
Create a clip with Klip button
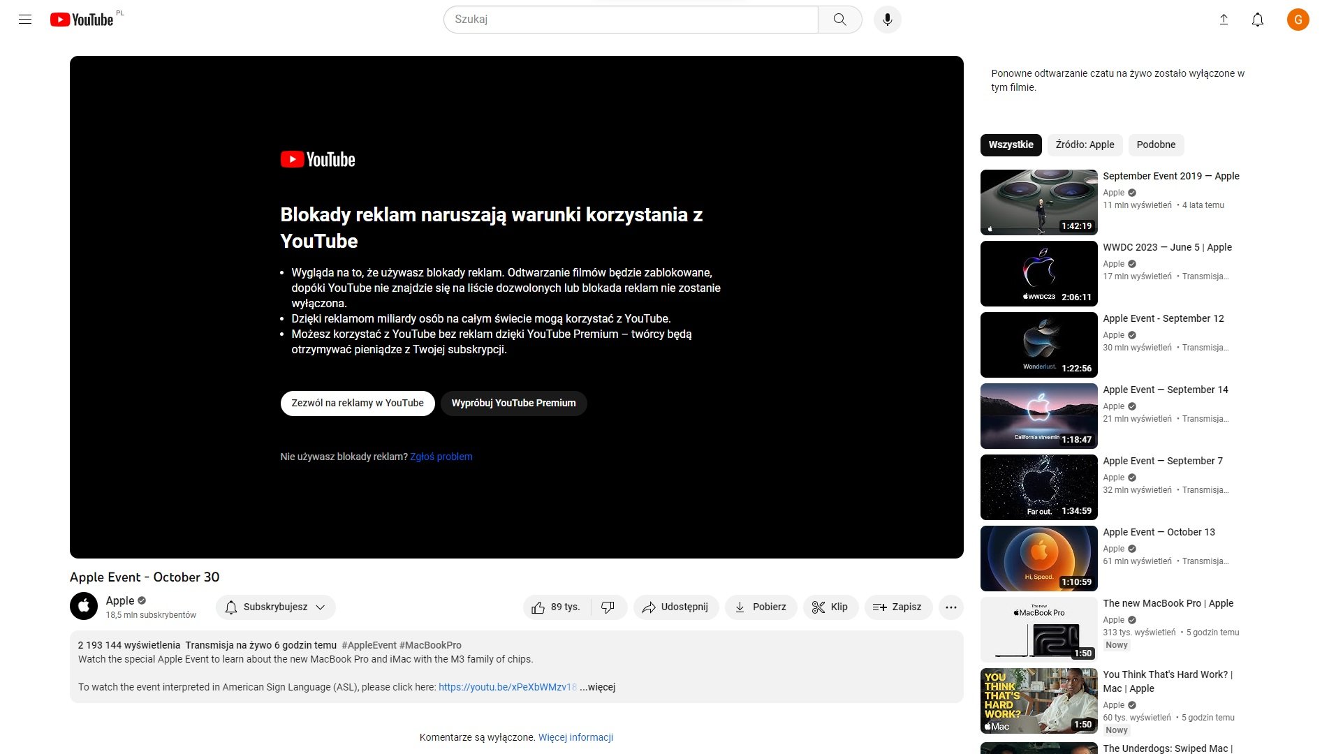pyautogui.click(x=830, y=607)
